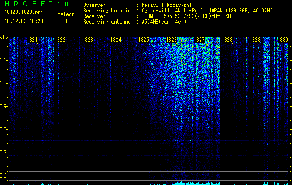The height and width of the screenshot is (185, 292).
Task: Click the 1830 time marker
Action: click(x=283, y=40)
